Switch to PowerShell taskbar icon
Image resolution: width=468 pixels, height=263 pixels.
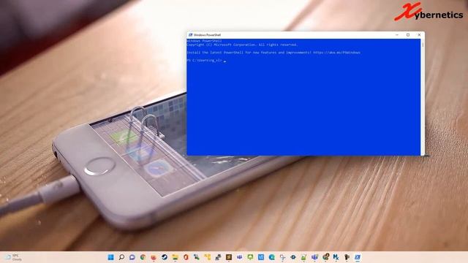click(358, 257)
